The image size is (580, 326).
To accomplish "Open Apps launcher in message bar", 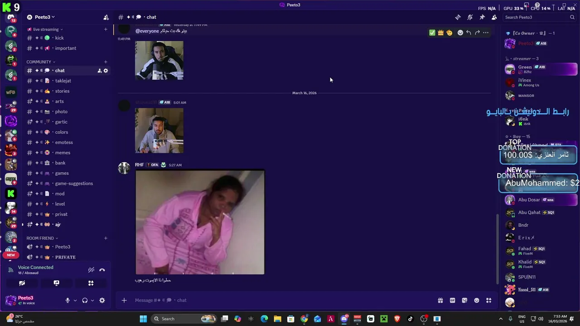I will 488,300.
